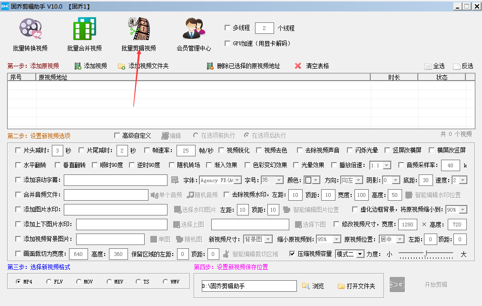The width and height of the screenshot is (482, 306).
Task: Open the 方向 向左 dropdown
Action: pyautogui.click(x=359, y=180)
